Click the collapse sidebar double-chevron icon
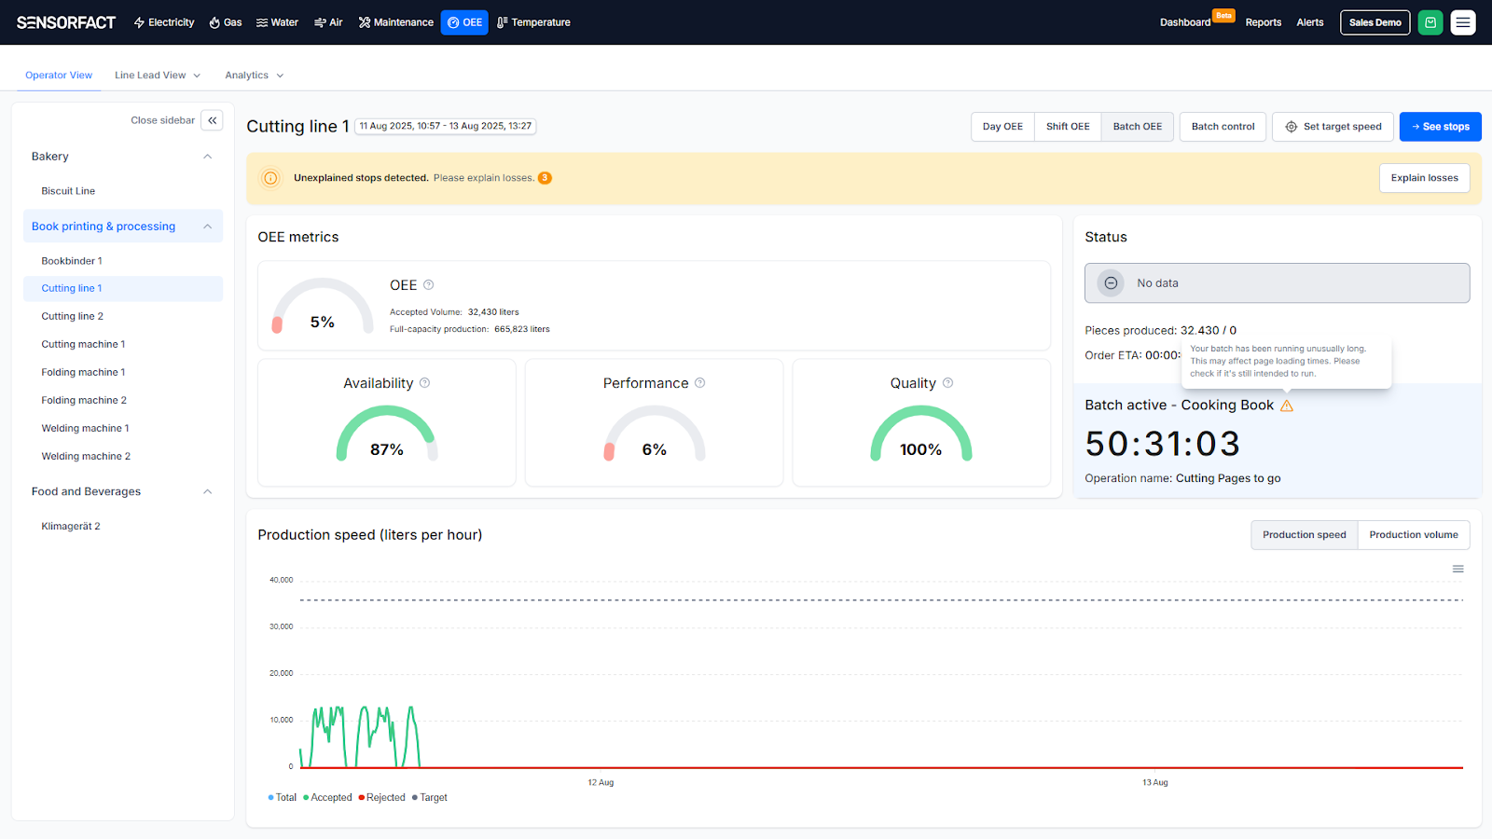Image resolution: width=1492 pixels, height=839 pixels. (x=212, y=120)
